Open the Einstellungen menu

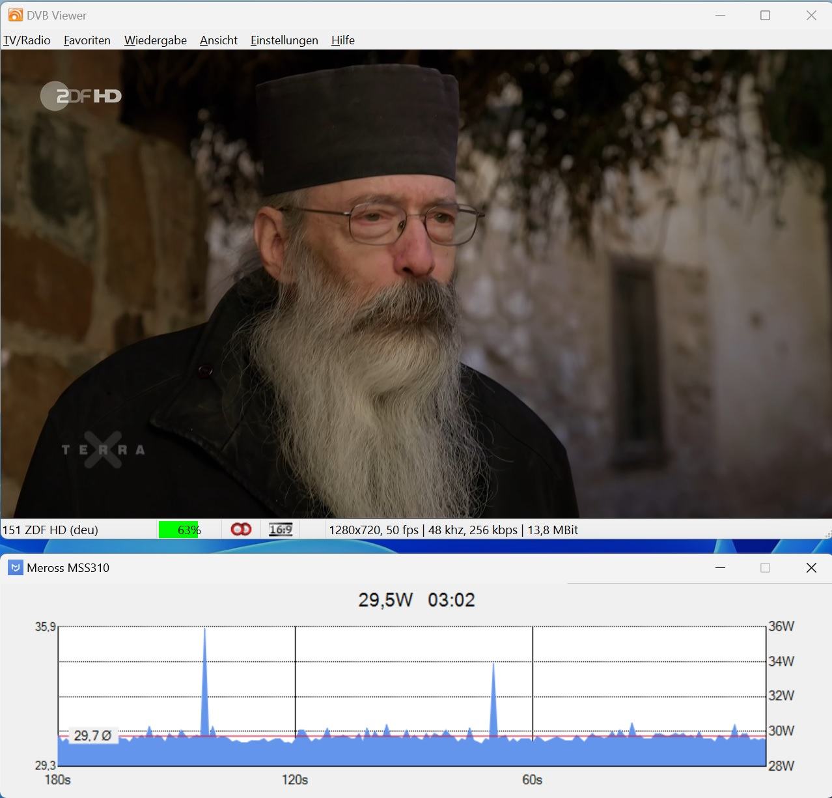point(284,40)
